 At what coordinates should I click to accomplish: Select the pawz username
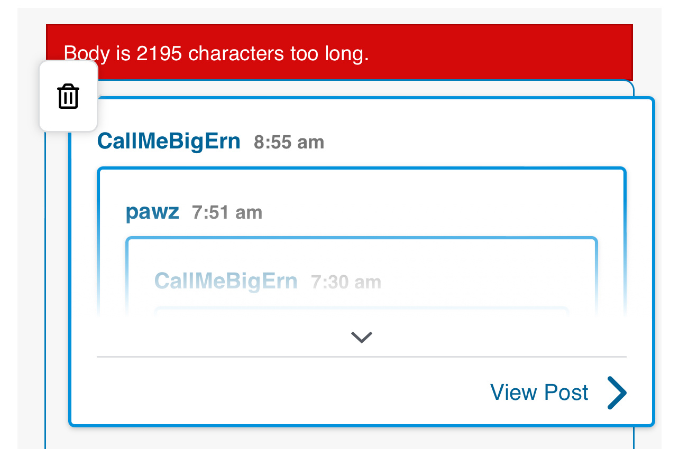point(152,212)
